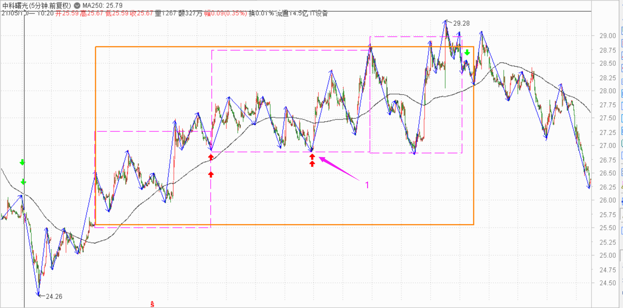This screenshot has width=623, height=308.
Task: Click the lowest red arrow on dashed vertical line
Action: click(211, 175)
